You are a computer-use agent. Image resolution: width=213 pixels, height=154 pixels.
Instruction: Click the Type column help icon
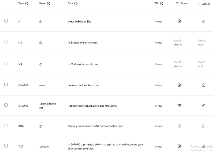click(27, 3)
